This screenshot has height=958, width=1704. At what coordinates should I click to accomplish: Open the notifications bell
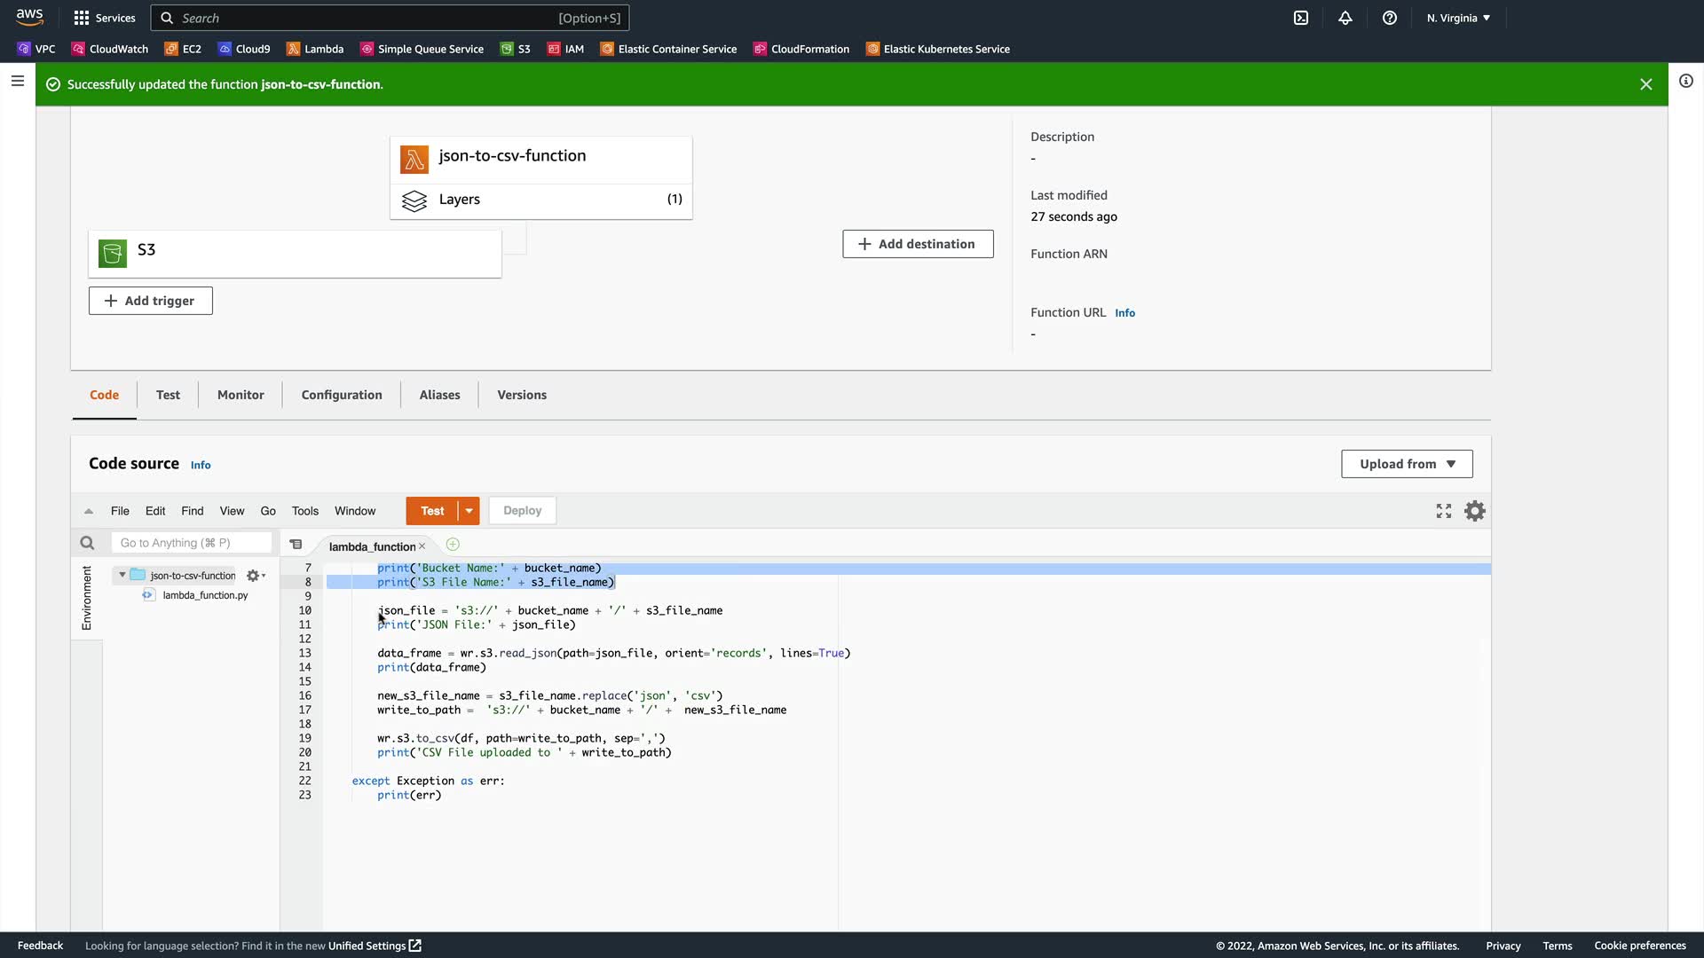[x=1345, y=18]
